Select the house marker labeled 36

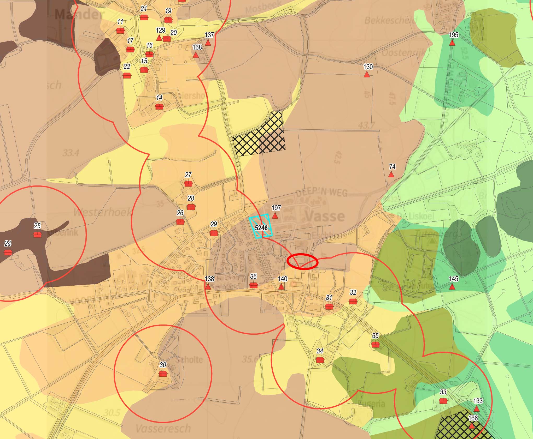(x=253, y=285)
